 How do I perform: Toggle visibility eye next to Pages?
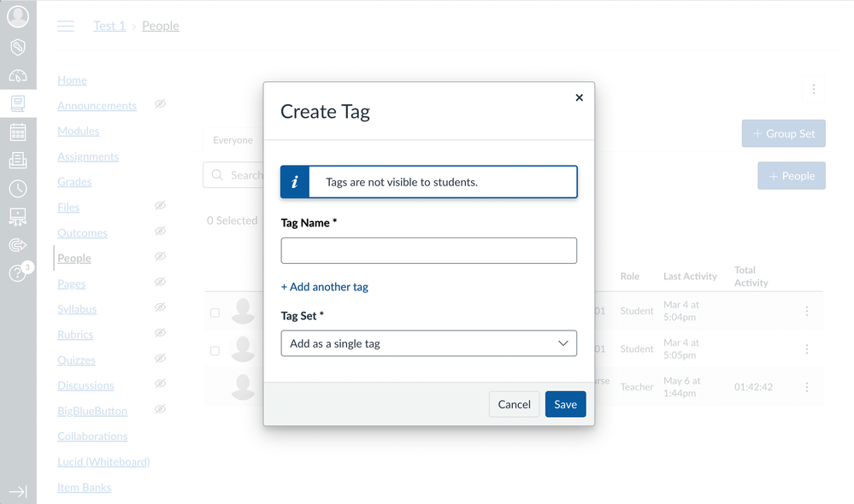(160, 282)
